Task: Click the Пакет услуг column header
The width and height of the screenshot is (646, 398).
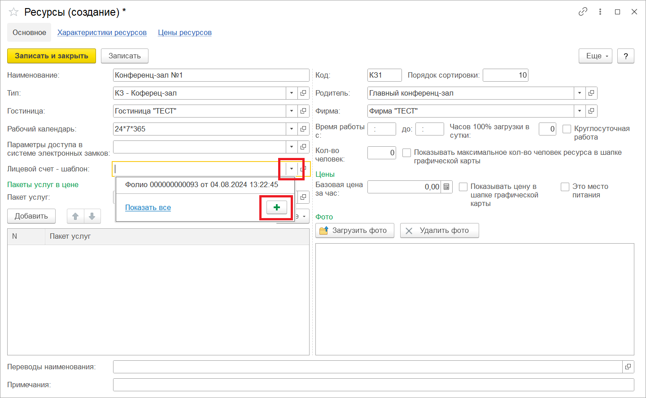Action: tap(177, 236)
